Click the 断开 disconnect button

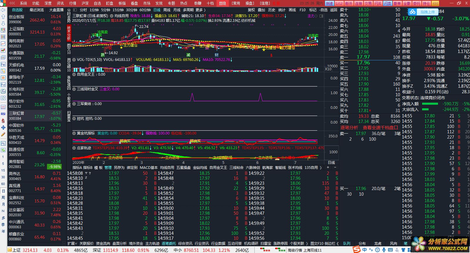(x=349, y=3)
